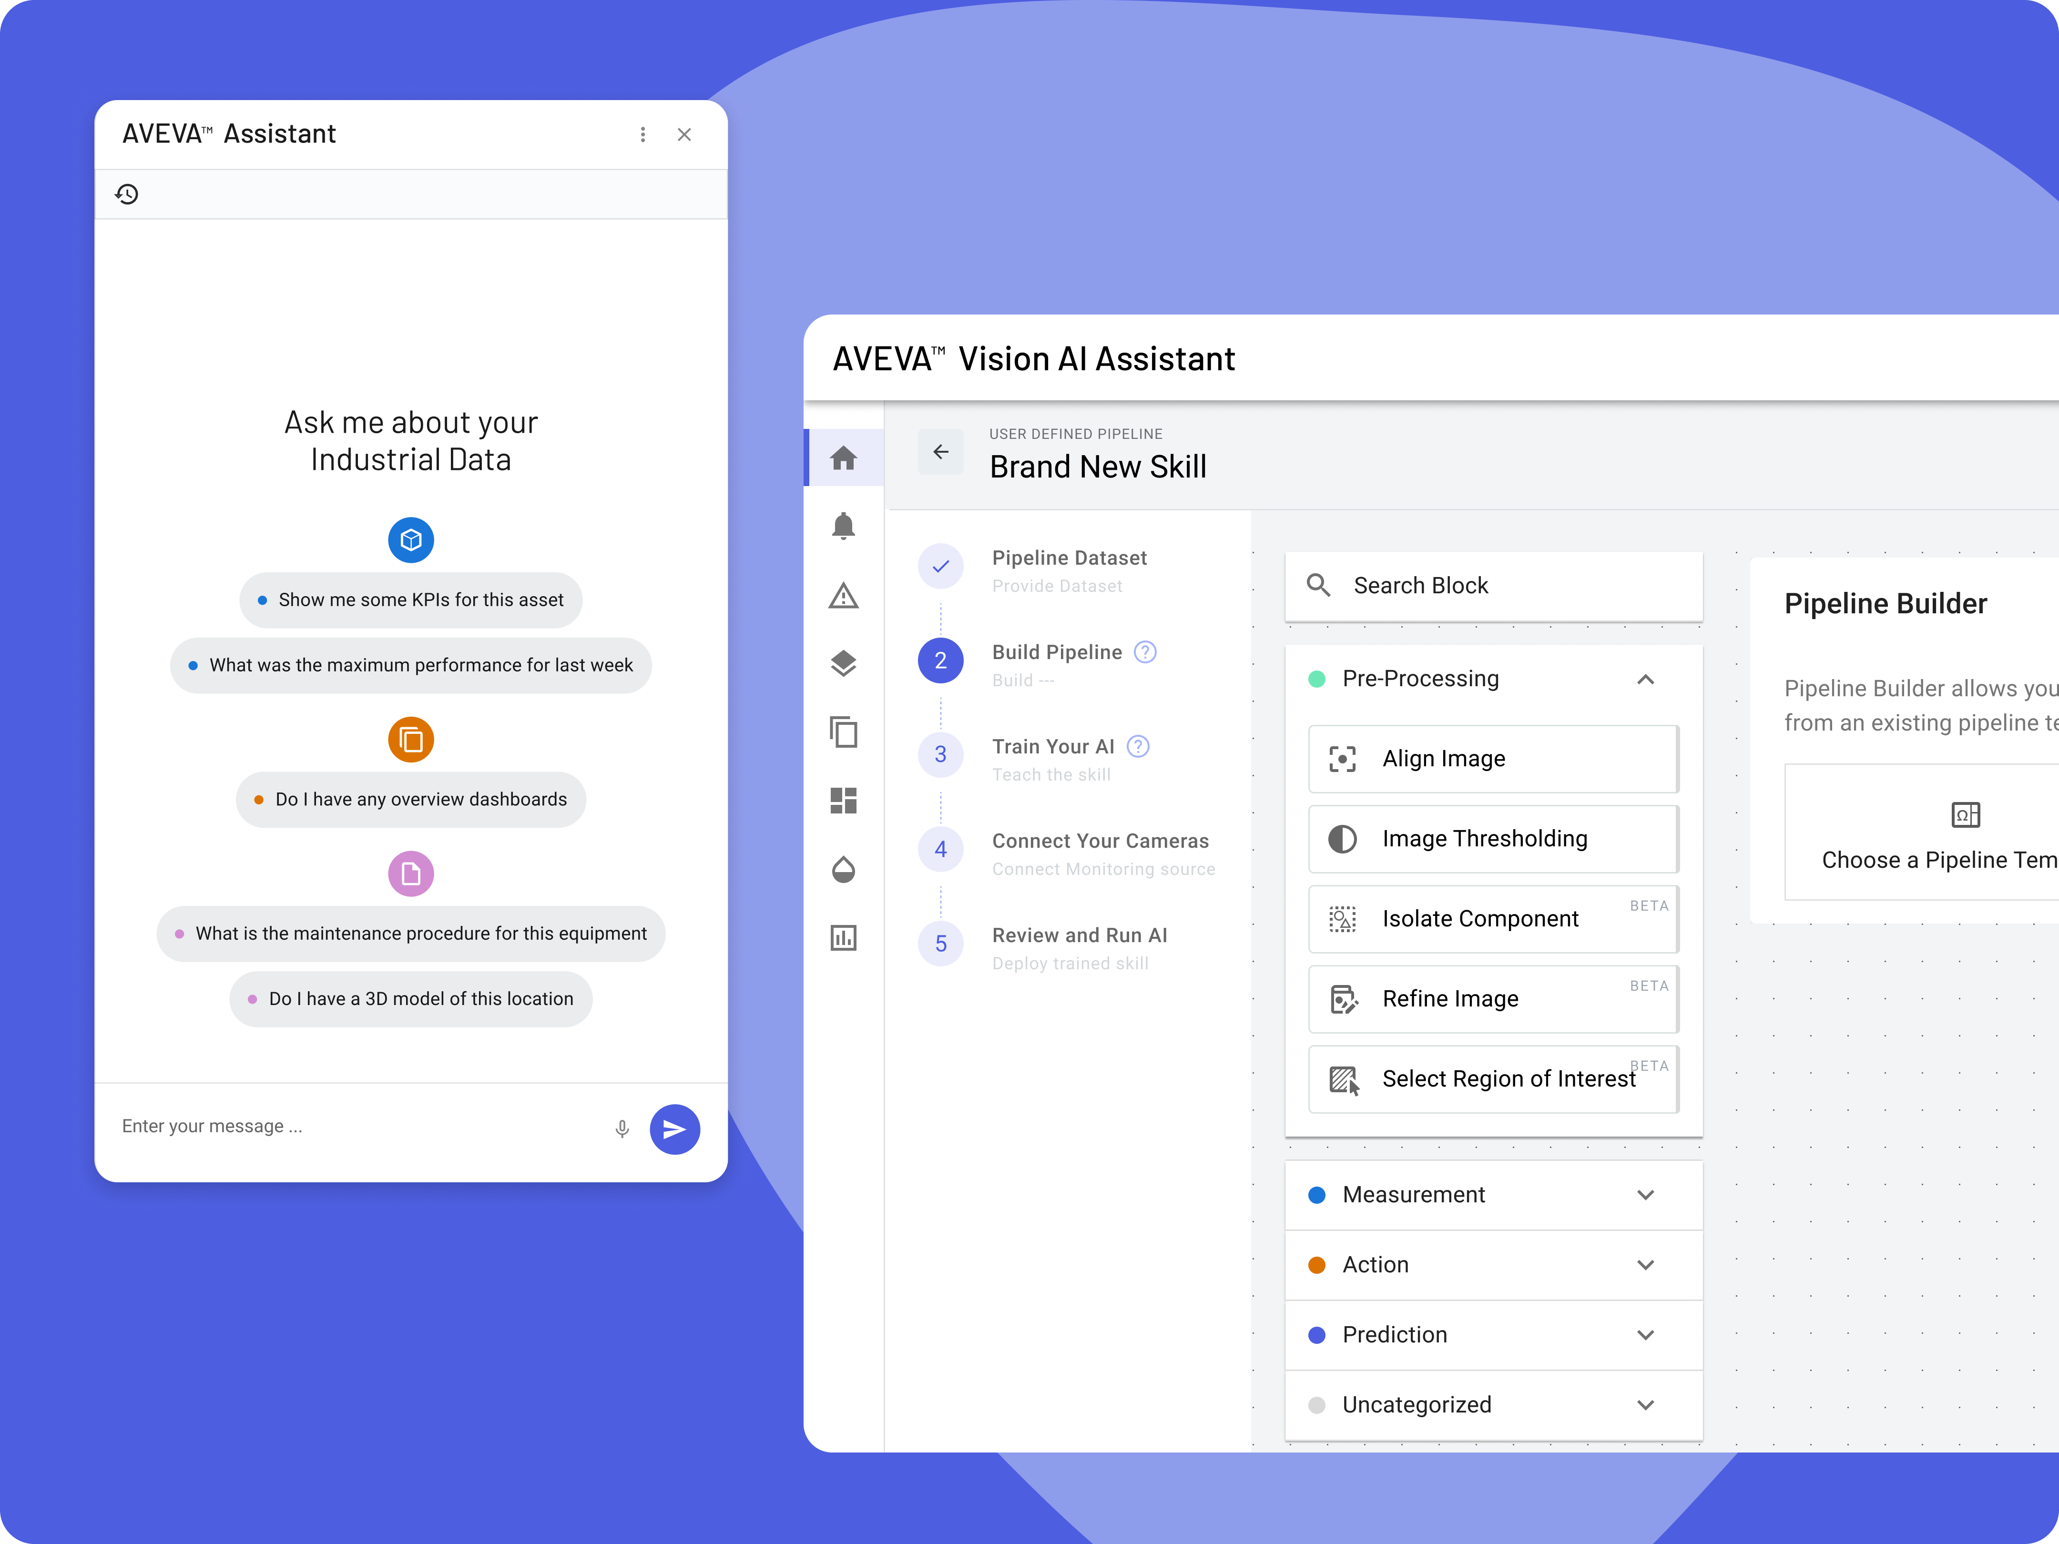Open the three-dot options menu

coord(642,135)
